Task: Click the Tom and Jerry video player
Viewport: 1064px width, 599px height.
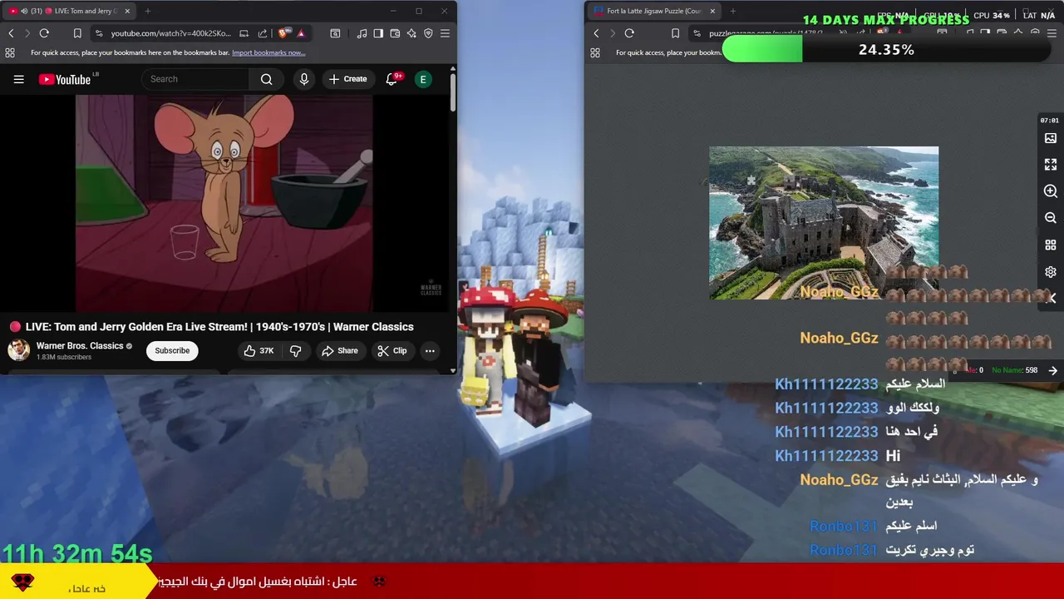Action: pyautogui.click(x=224, y=202)
